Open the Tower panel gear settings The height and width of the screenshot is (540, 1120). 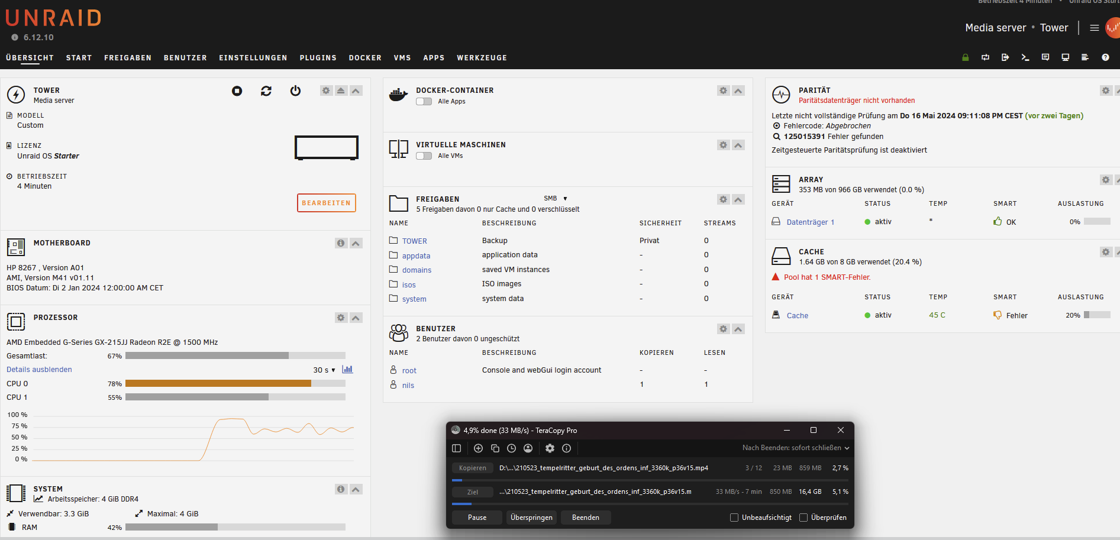click(x=326, y=90)
